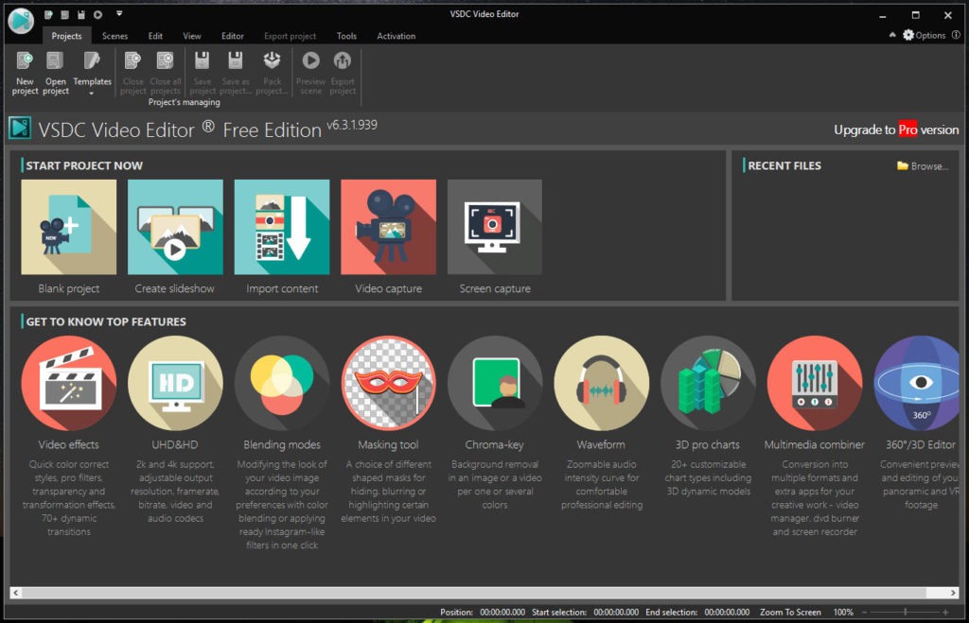Image resolution: width=969 pixels, height=623 pixels.
Task: Click the 'Masking tool' feature title text
Action: (388, 444)
